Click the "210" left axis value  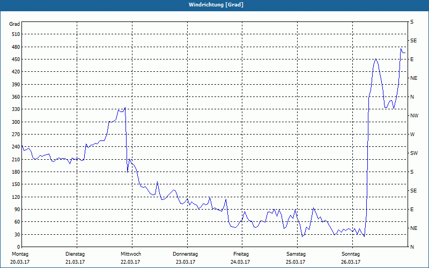[x=16, y=159]
